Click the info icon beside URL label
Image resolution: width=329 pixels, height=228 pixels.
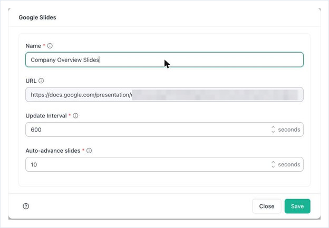pyautogui.click(x=41, y=81)
